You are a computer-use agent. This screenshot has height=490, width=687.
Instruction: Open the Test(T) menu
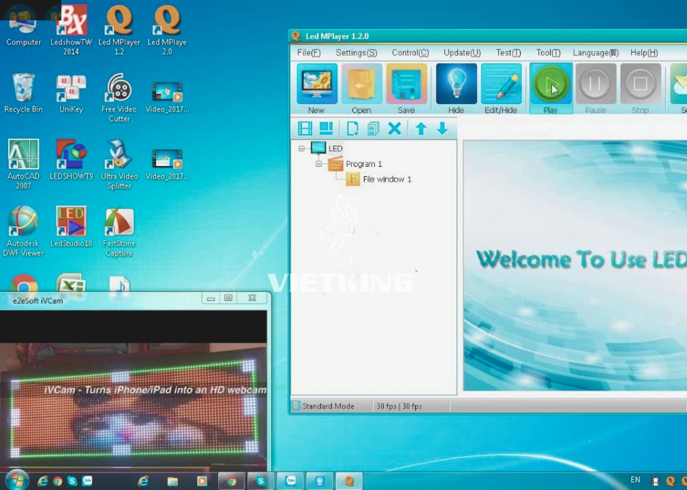[508, 52]
